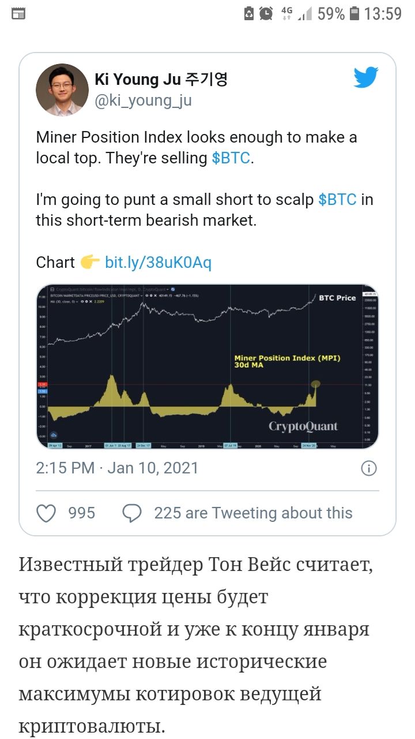Open replies via speech bubble icon
The height and width of the screenshot is (739, 415).
(x=132, y=513)
